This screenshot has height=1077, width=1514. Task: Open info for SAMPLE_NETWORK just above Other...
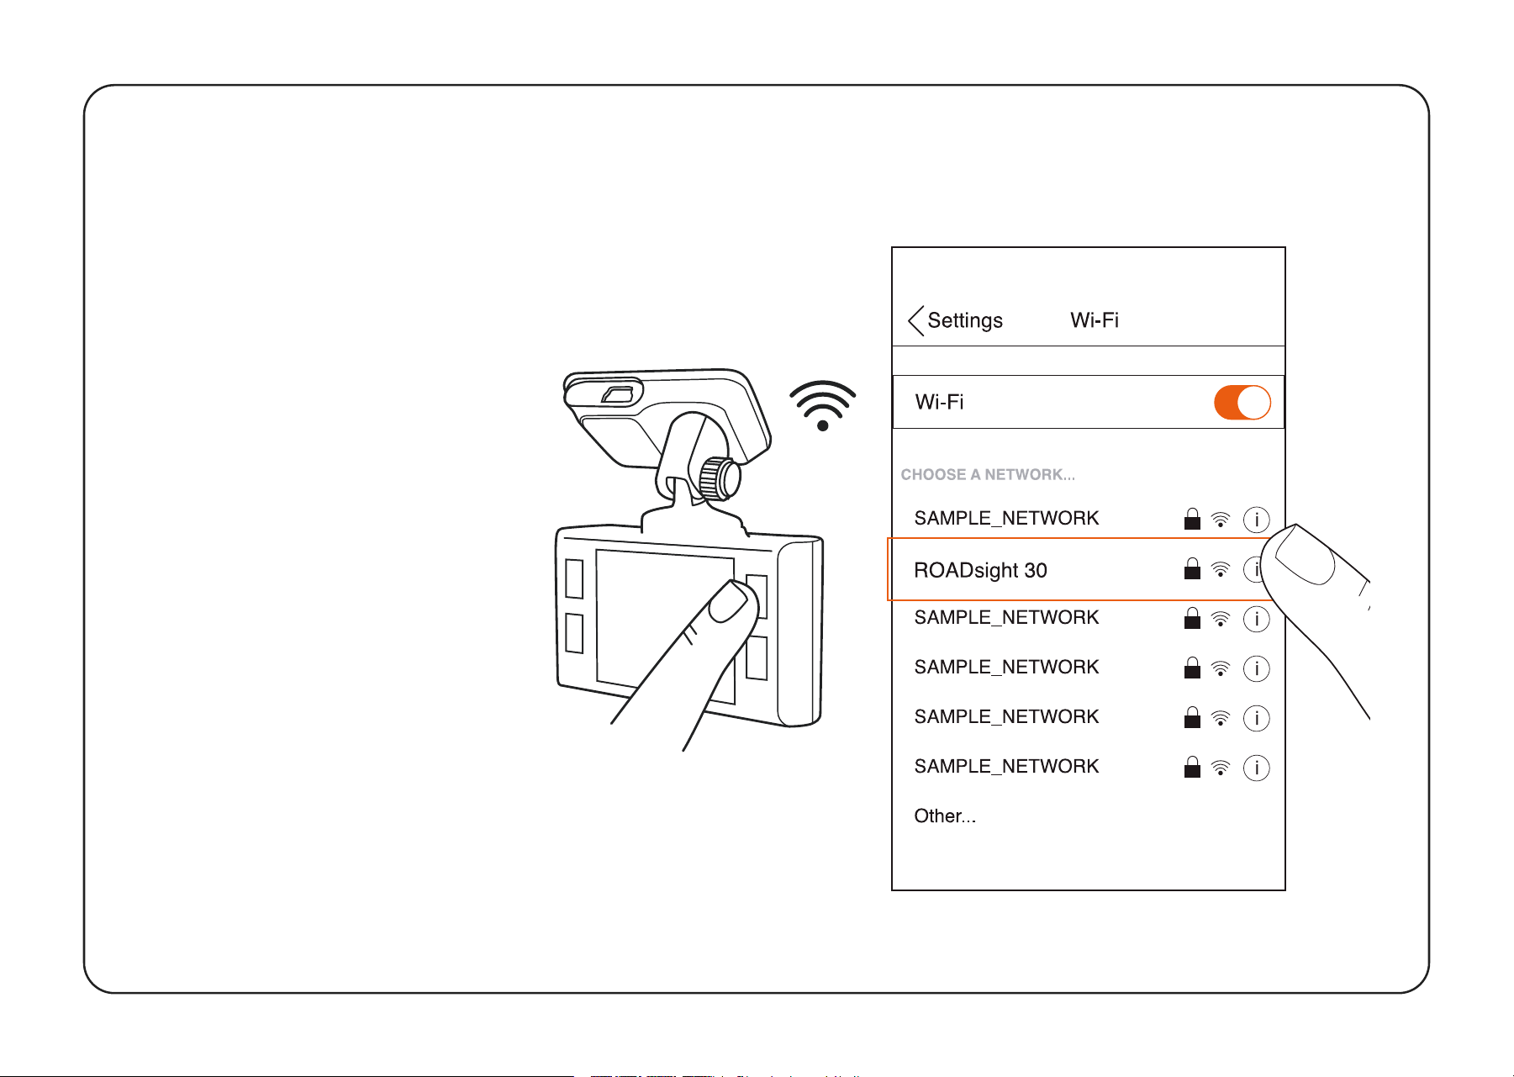[1256, 768]
